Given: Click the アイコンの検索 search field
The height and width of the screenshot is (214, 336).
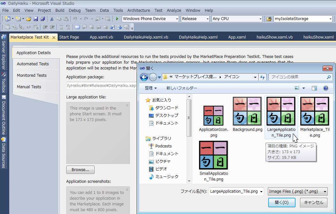Looking at the screenshot, I should [300, 77].
